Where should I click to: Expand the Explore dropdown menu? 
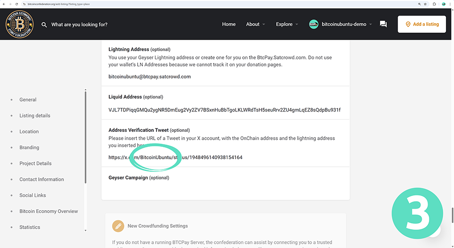coord(287,24)
